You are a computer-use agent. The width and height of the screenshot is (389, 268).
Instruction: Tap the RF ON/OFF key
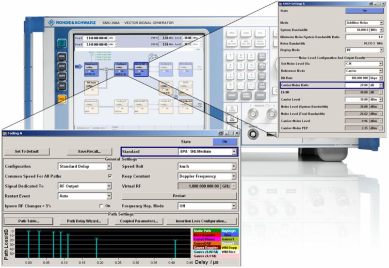232,43
